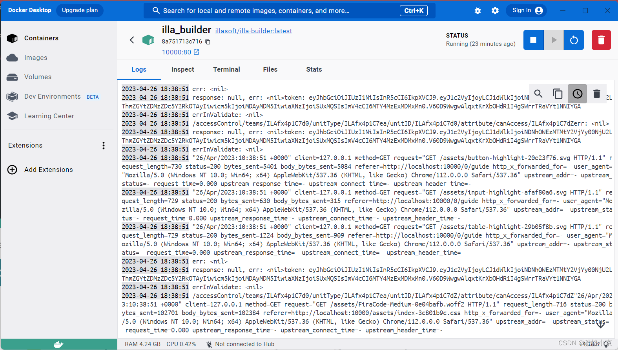This screenshot has width=618, height=350.
Task: Click the Docker Desktop title
Action: tap(30, 10)
